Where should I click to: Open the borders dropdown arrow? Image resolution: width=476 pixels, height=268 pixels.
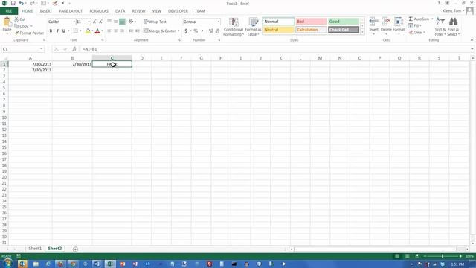click(80, 31)
